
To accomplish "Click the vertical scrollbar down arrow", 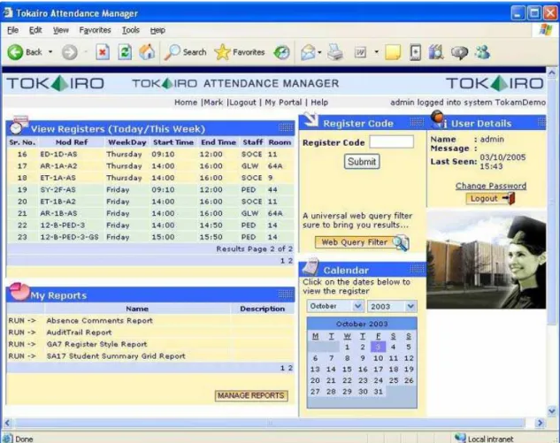I will 552,410.
